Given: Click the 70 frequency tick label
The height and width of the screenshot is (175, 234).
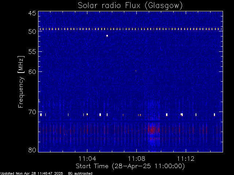Looking at the screenshot, I should tap(32, 112).
